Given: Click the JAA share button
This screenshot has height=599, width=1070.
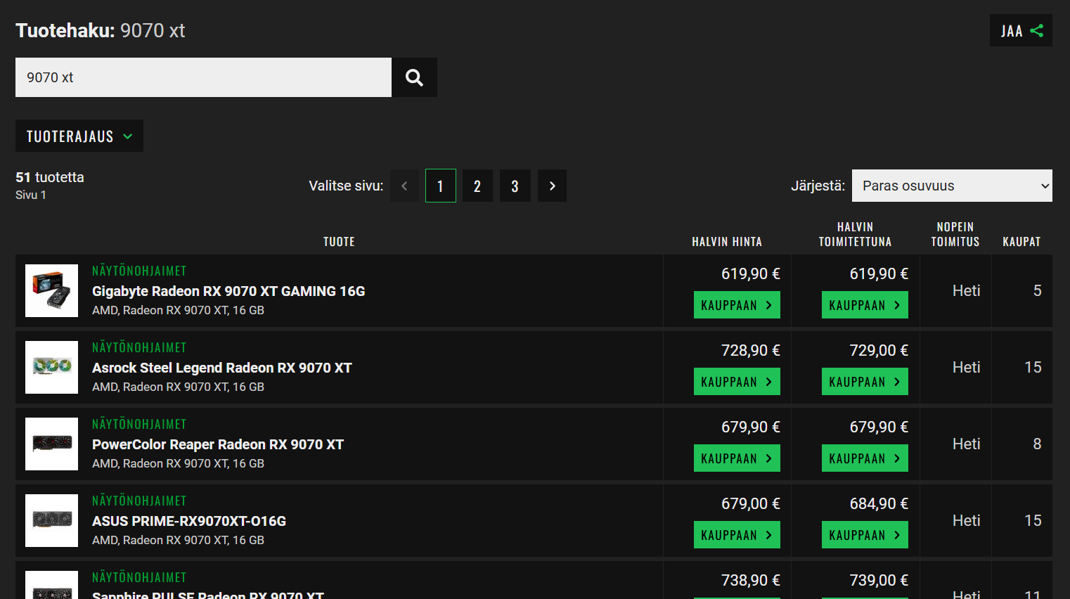Looking at the screenshot, I should click(x=1021, y=30).
